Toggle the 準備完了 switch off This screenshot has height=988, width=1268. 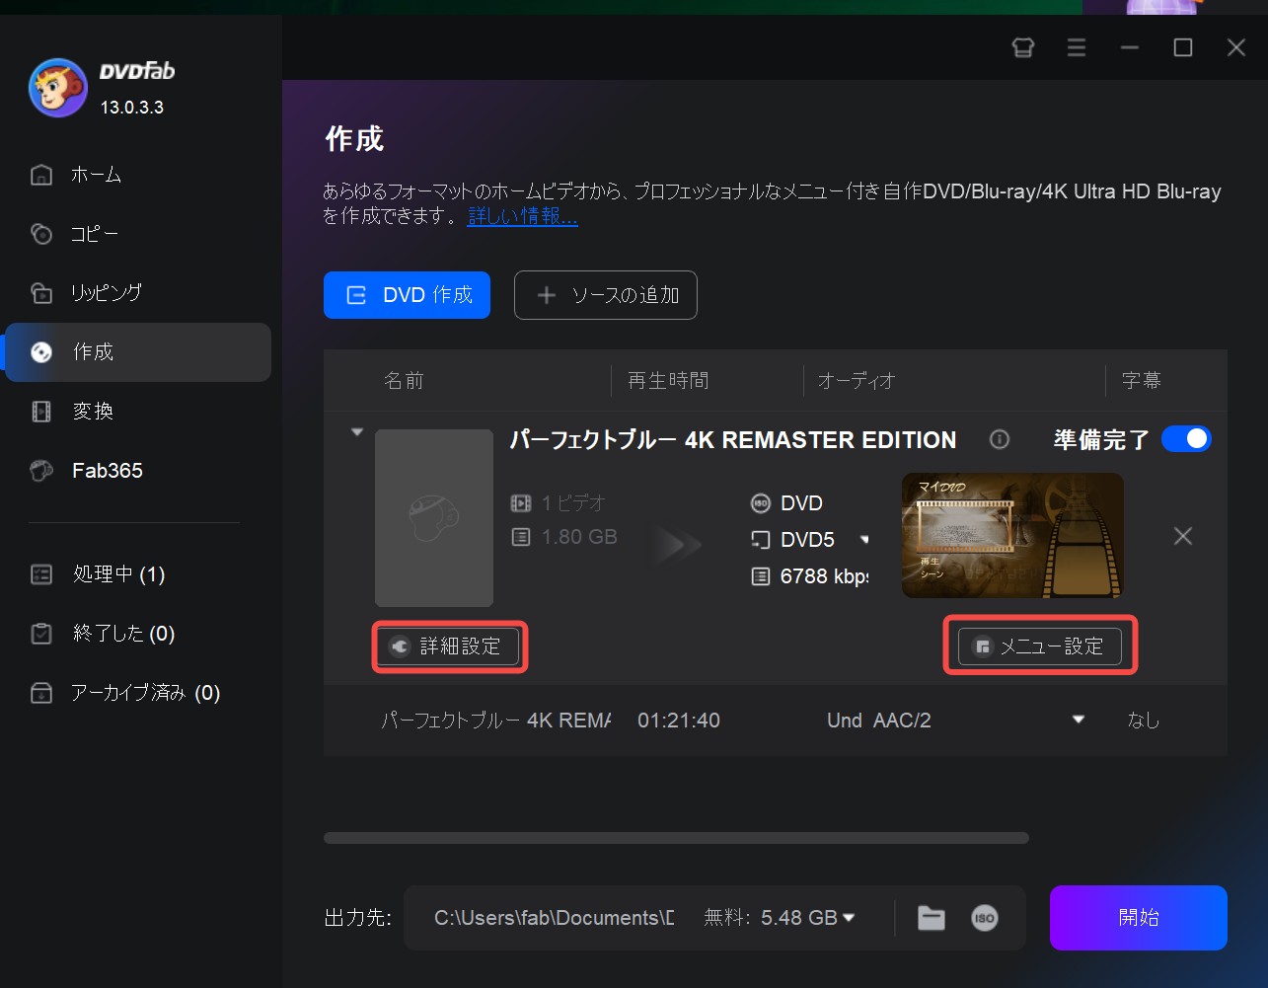(x=1186, y=438)
